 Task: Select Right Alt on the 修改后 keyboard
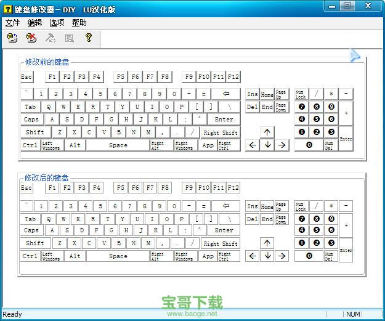[161, 256]
